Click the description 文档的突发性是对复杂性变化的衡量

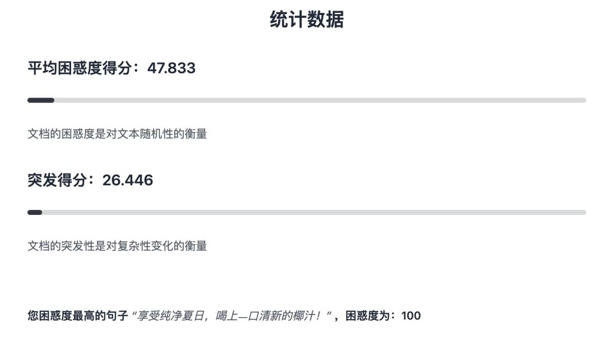point(117,246)
